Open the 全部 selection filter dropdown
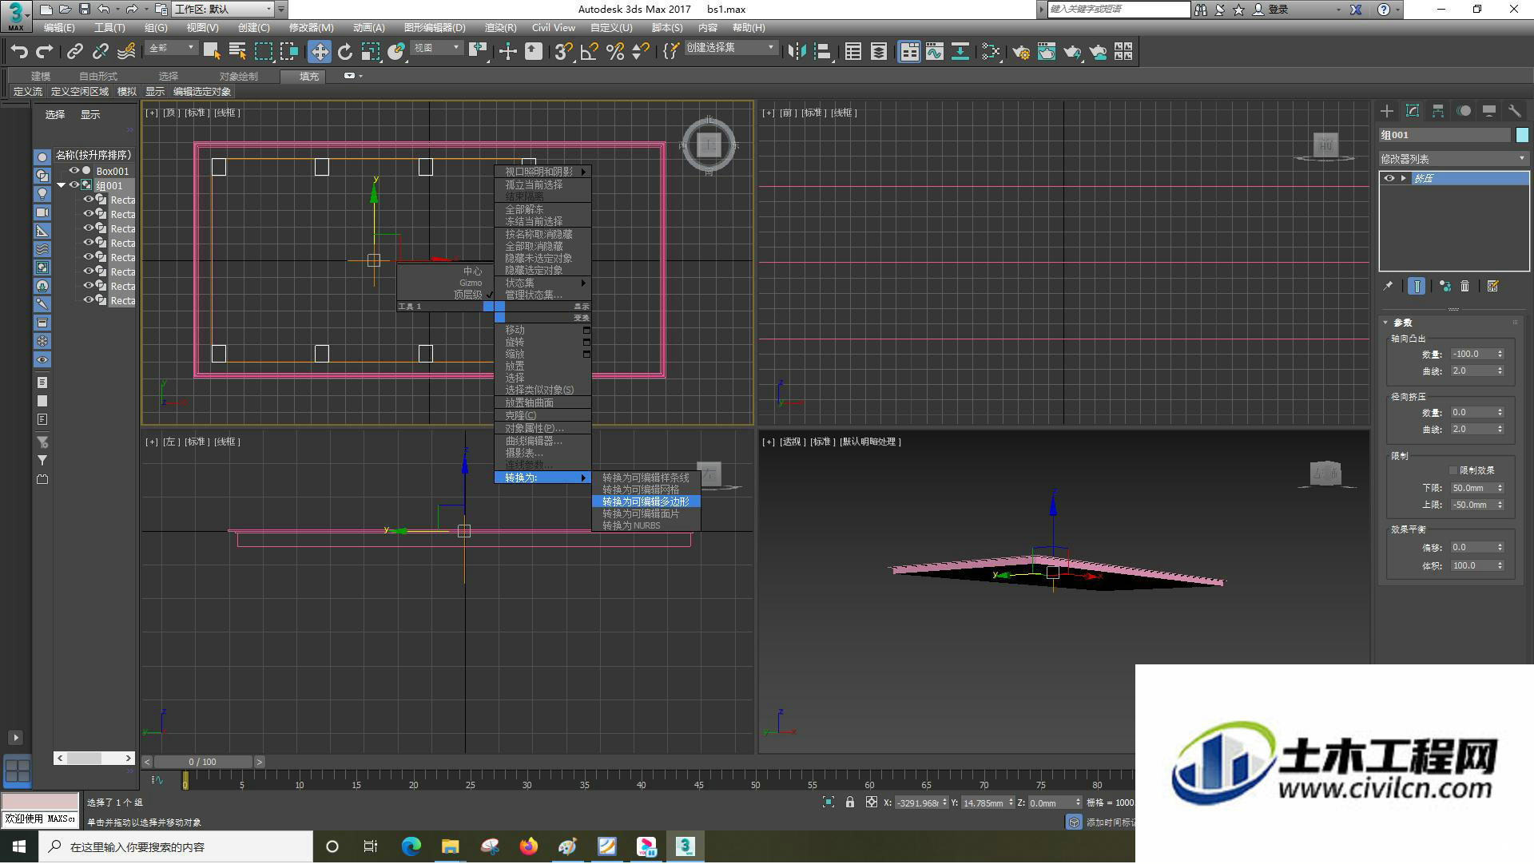Screen dimensions: 1534x864 (x=171, y=49)
